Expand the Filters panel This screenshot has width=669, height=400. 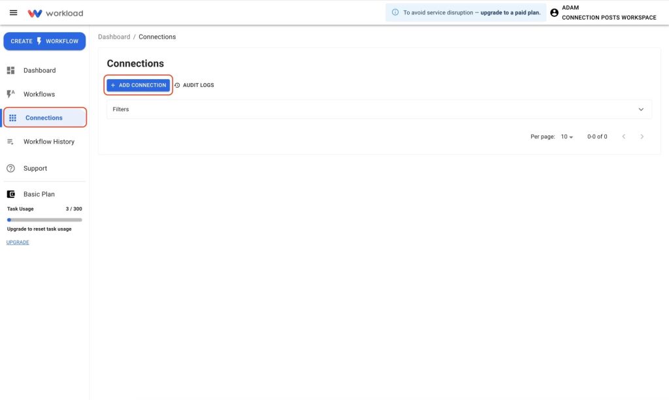pyautogui.click(x=379, y=109)
